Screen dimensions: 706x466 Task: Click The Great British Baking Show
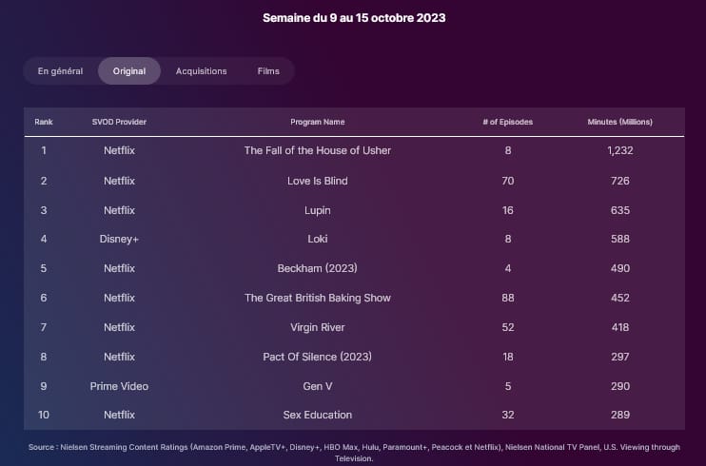pyautogui.click(x=318, y=298)
